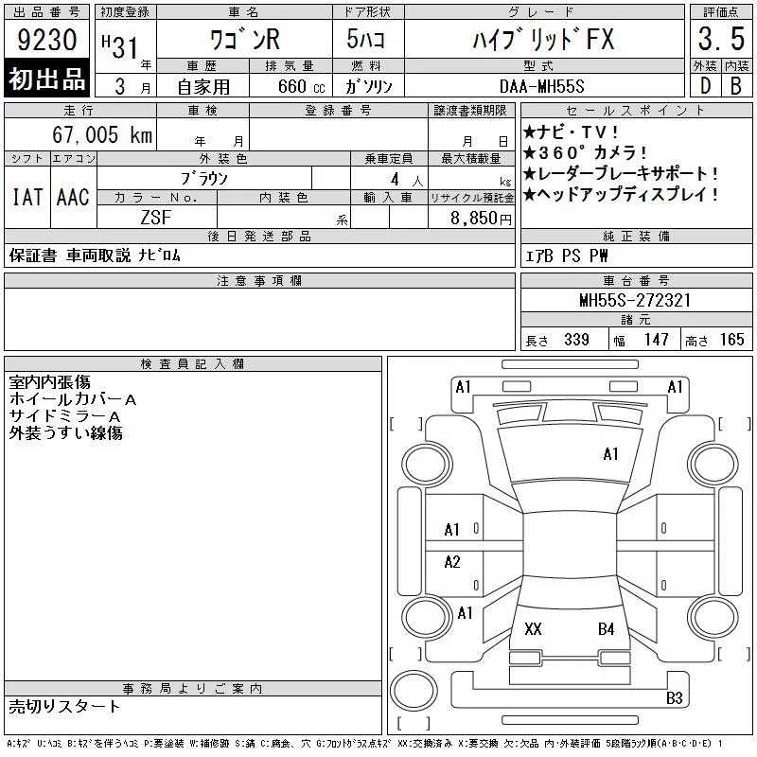The image size is (757, 757).
Task: Click the A1 mark on the windshield area
Action: 610,454
